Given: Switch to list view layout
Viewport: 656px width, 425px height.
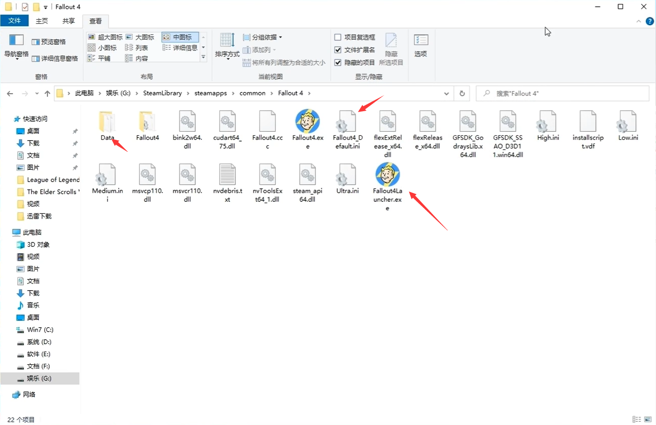Looking at the screenshot, I should coord(136,47).
